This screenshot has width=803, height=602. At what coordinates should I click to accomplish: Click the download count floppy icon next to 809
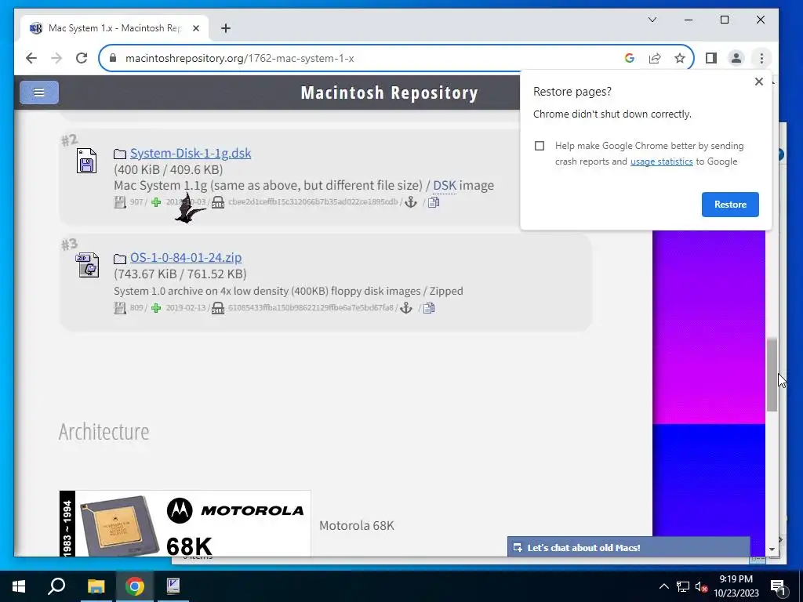[120, 307]
